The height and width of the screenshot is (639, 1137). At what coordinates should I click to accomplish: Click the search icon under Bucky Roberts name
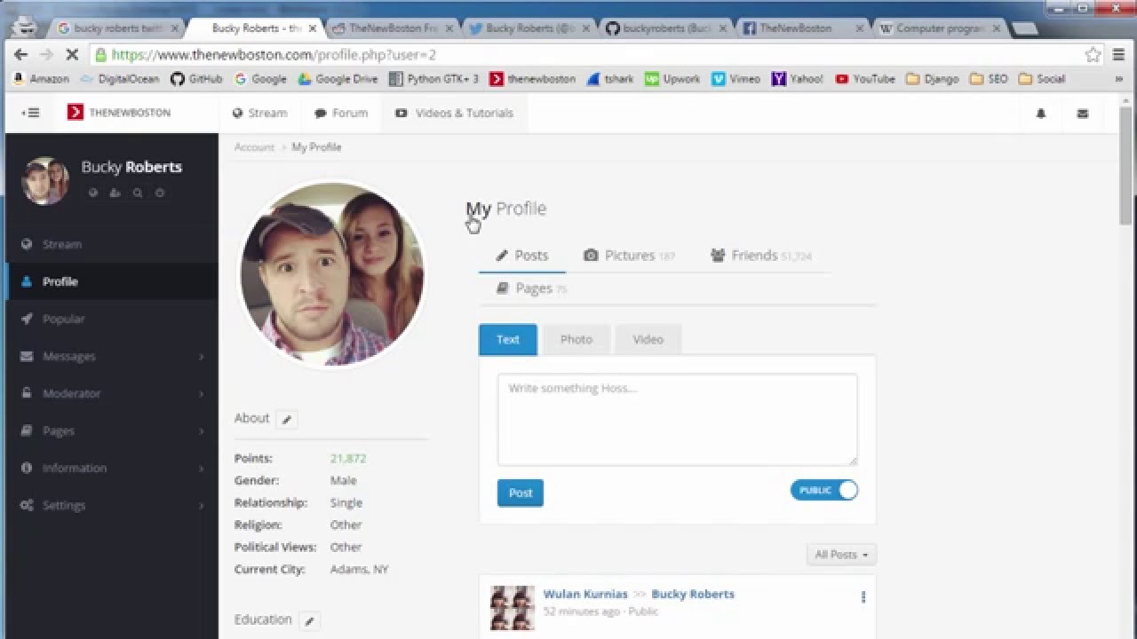click(138, 193)
